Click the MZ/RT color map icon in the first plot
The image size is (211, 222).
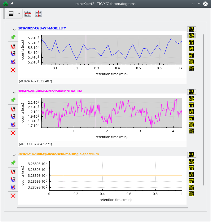191,62
